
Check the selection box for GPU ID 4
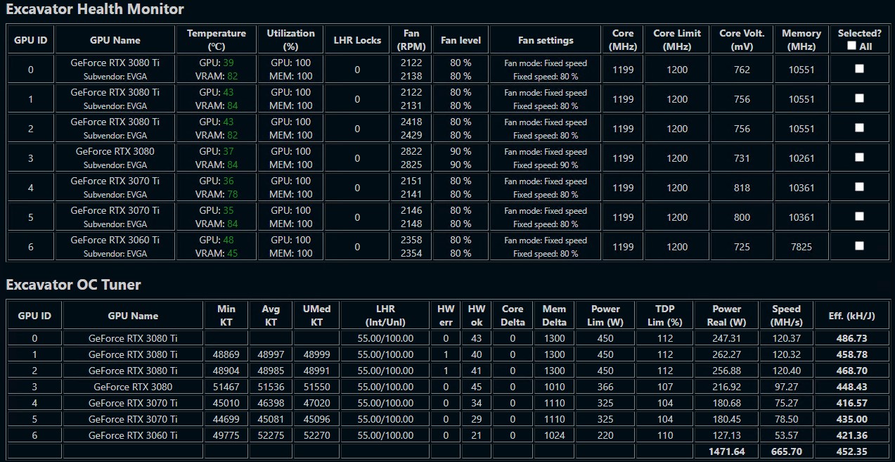pyautogui.click(x=859, y=187)
